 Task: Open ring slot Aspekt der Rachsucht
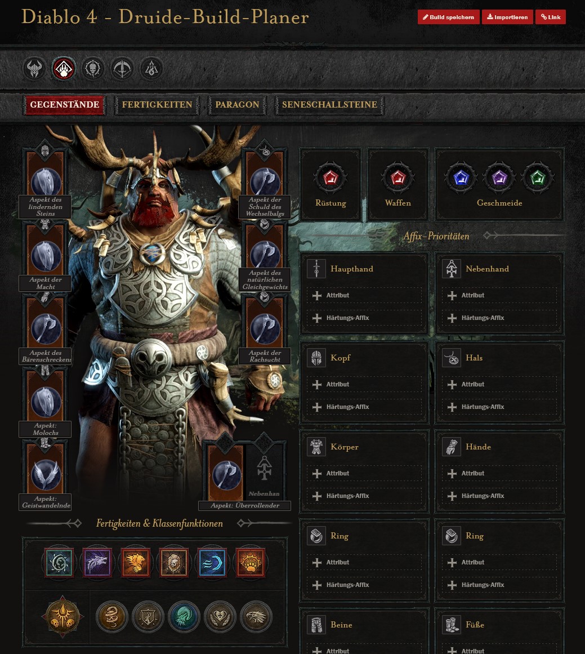point(265,328)
